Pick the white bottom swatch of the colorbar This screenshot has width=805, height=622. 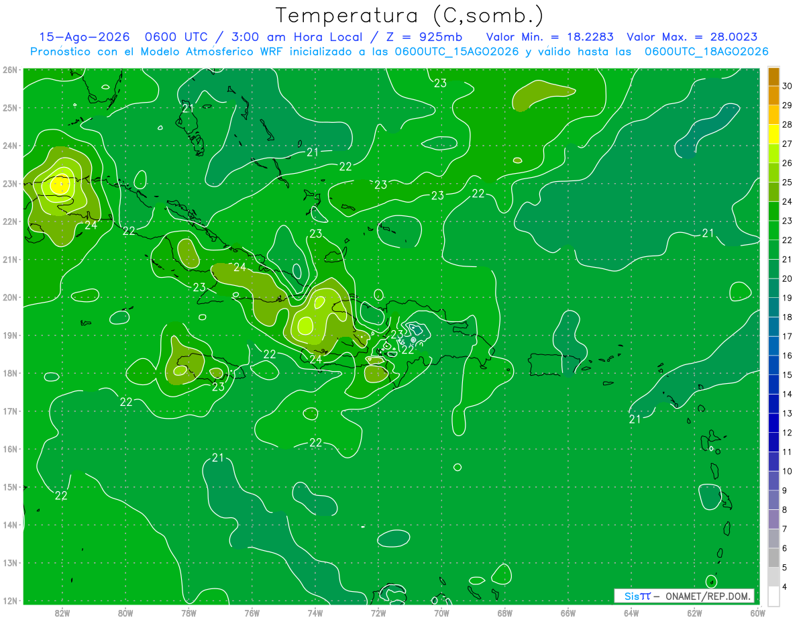tap(773, 596)
